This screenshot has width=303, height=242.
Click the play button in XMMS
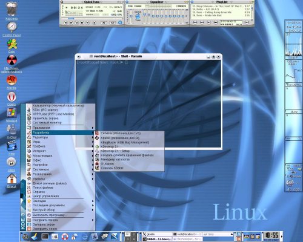click(71, 23)
